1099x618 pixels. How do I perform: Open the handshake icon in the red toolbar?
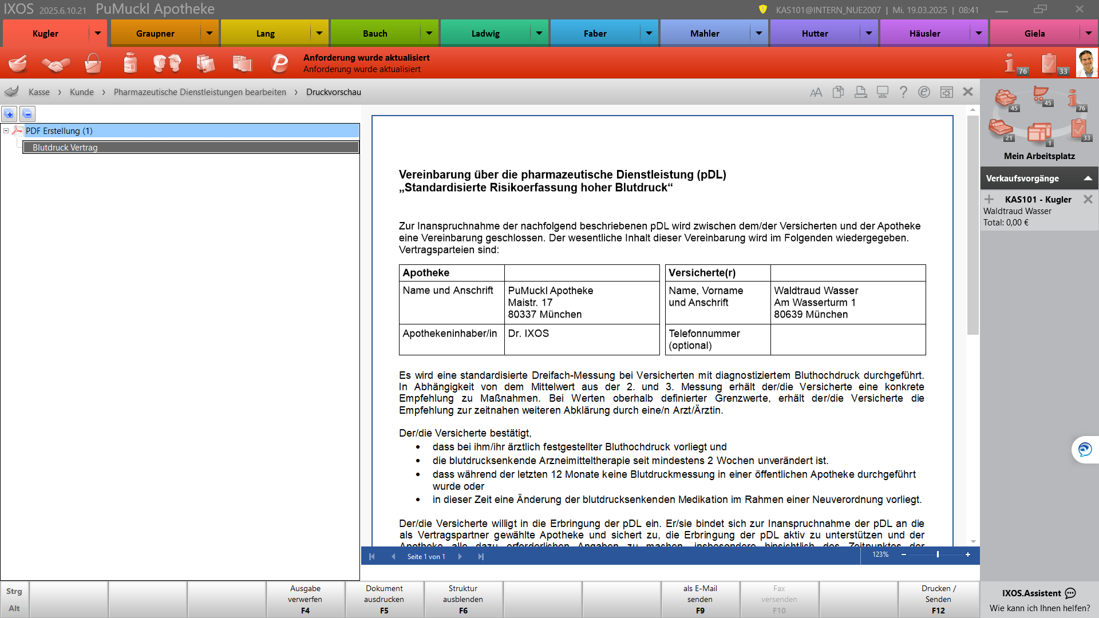[x=56, y=64]
